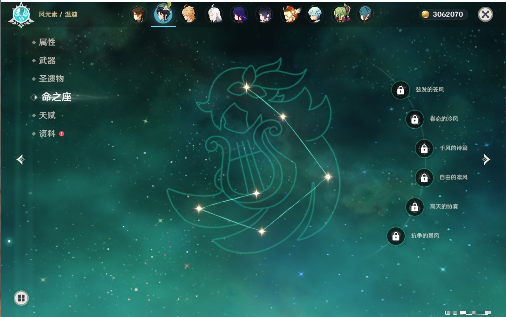
Task: Open the four-square grid menu icon
Action: click(x=21, y=298)
